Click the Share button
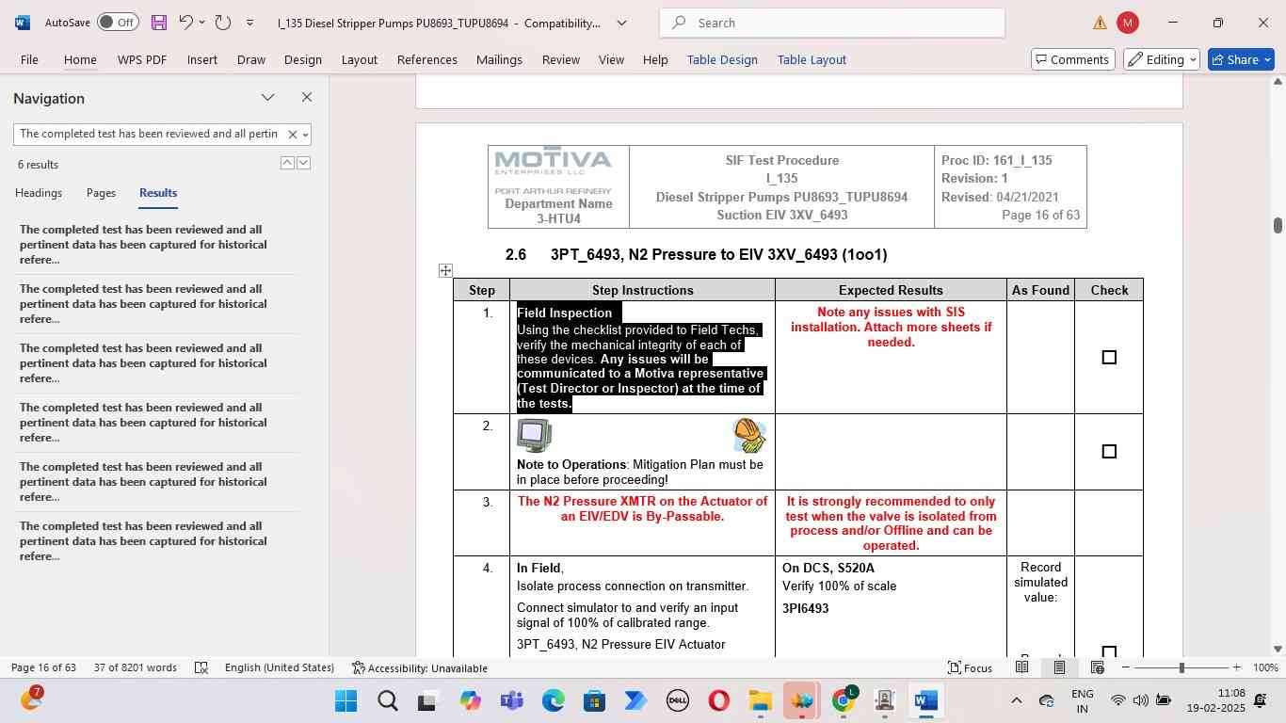The width and height of the screenshot is (1286, 723). 1241,59
